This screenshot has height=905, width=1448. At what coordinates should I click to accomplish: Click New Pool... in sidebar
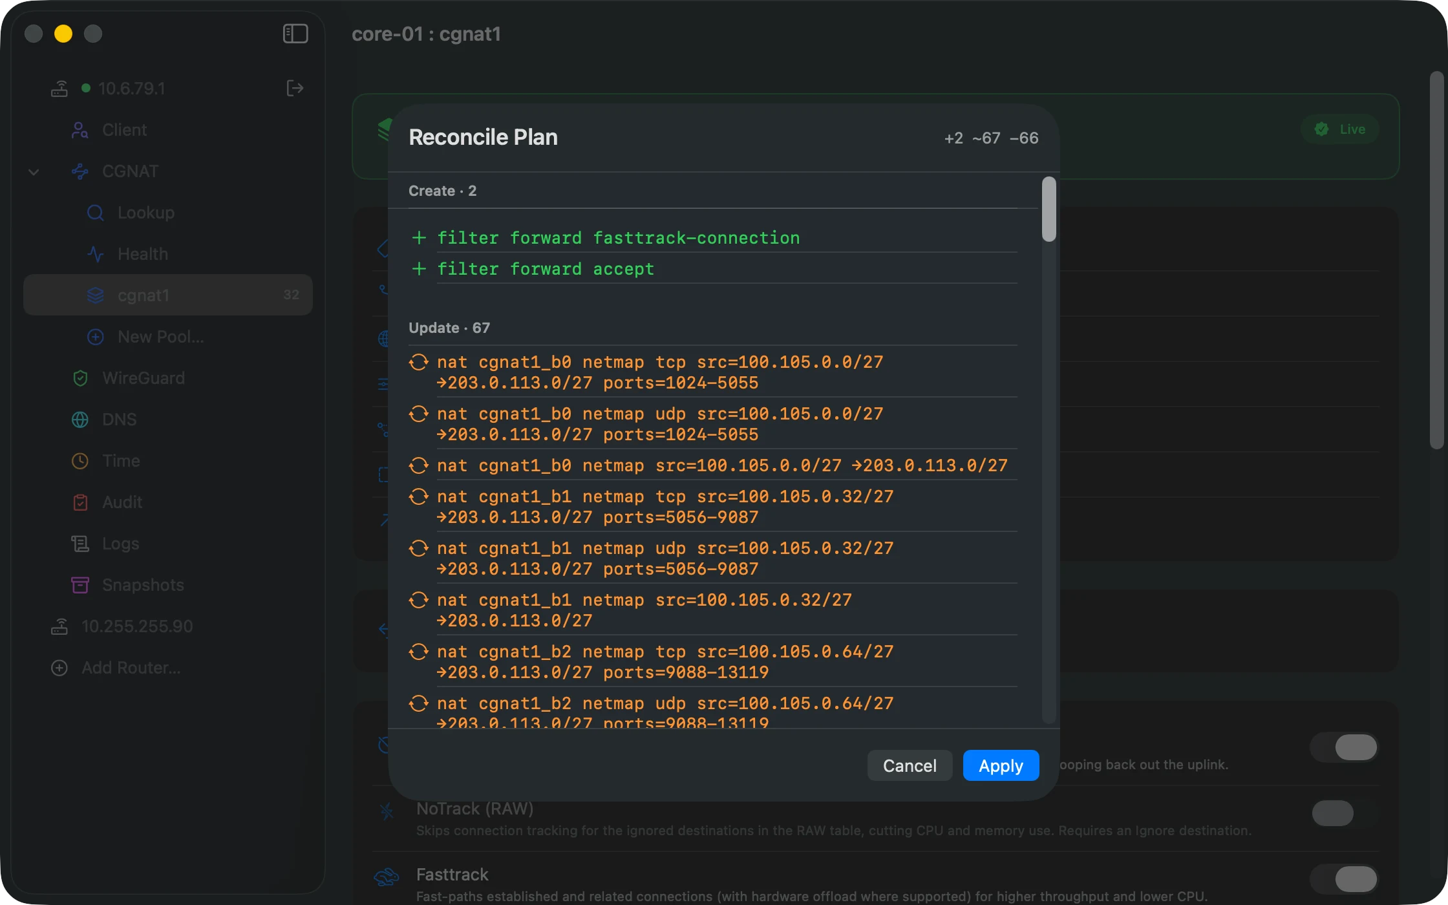click(x=168, y=337)
